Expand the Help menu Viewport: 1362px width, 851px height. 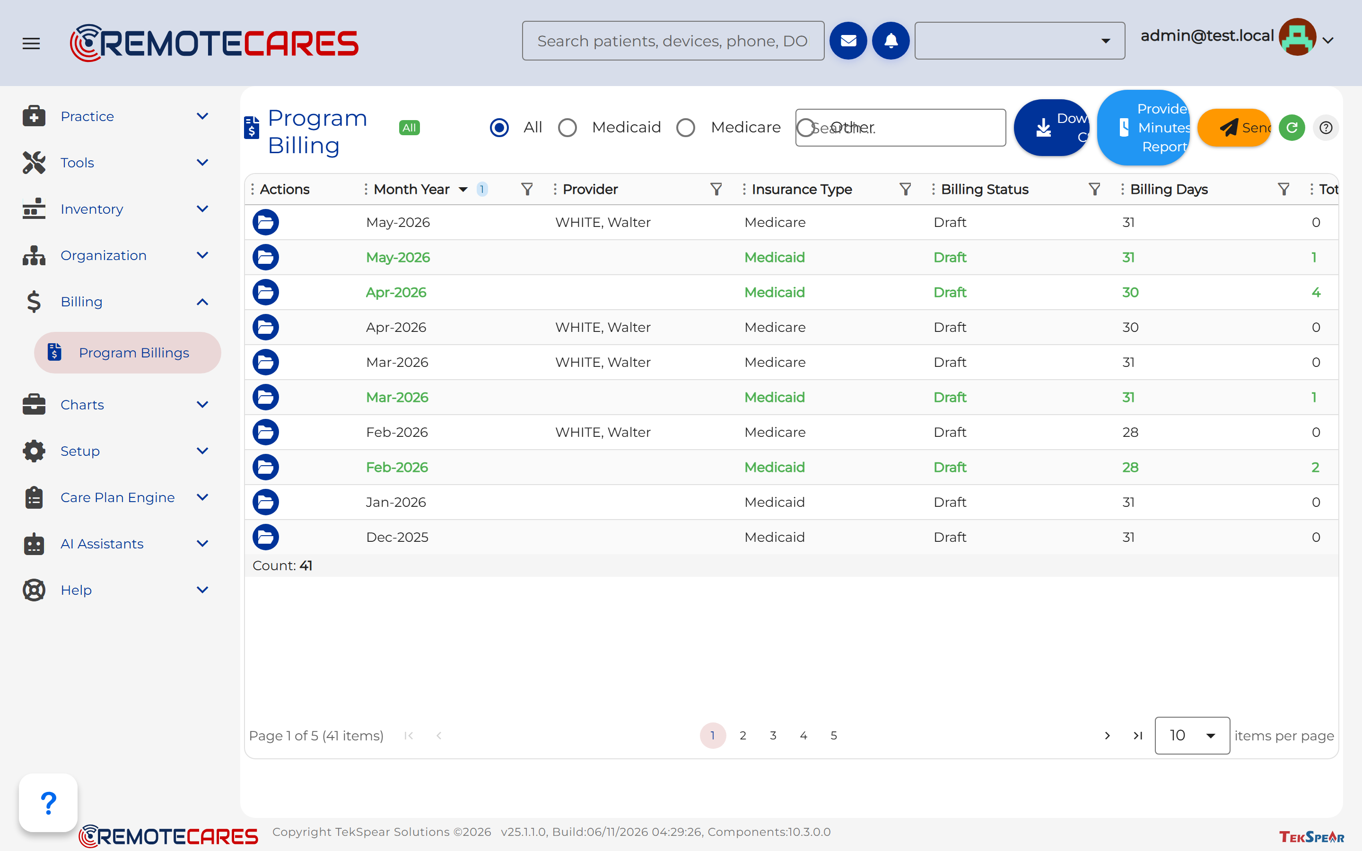coord(115,590)
